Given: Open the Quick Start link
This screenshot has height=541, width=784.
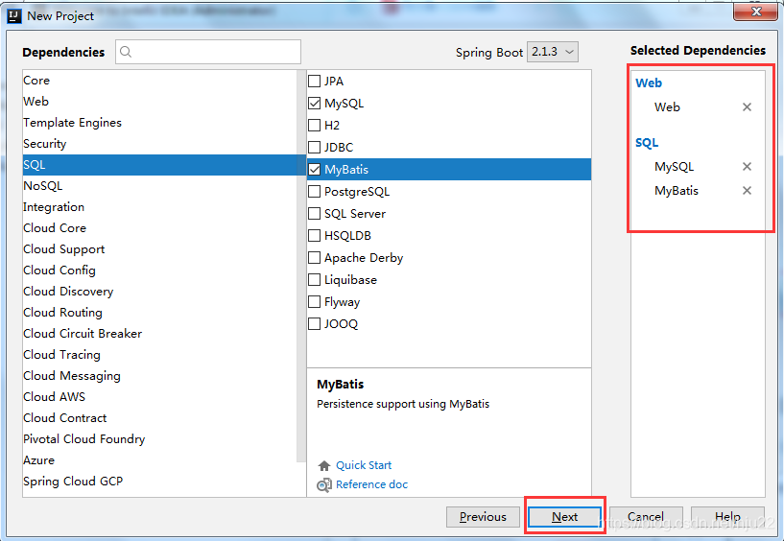Looking at the screenshot, I should click(364, 465).
